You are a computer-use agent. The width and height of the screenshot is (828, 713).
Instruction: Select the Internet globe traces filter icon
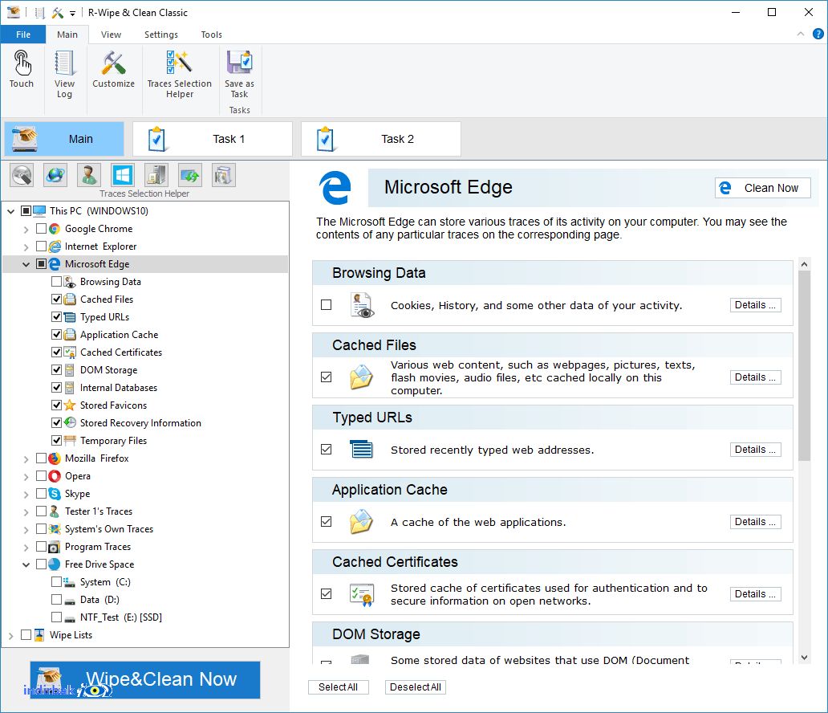tap(55, 175)
